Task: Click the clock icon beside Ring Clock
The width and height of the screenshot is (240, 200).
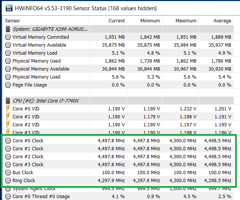Action: point(8,180)
